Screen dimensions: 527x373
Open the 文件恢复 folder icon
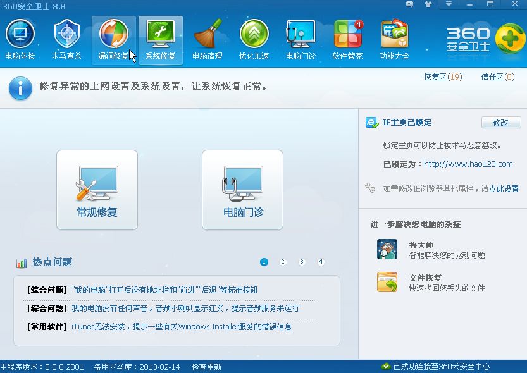click(387, 282)
